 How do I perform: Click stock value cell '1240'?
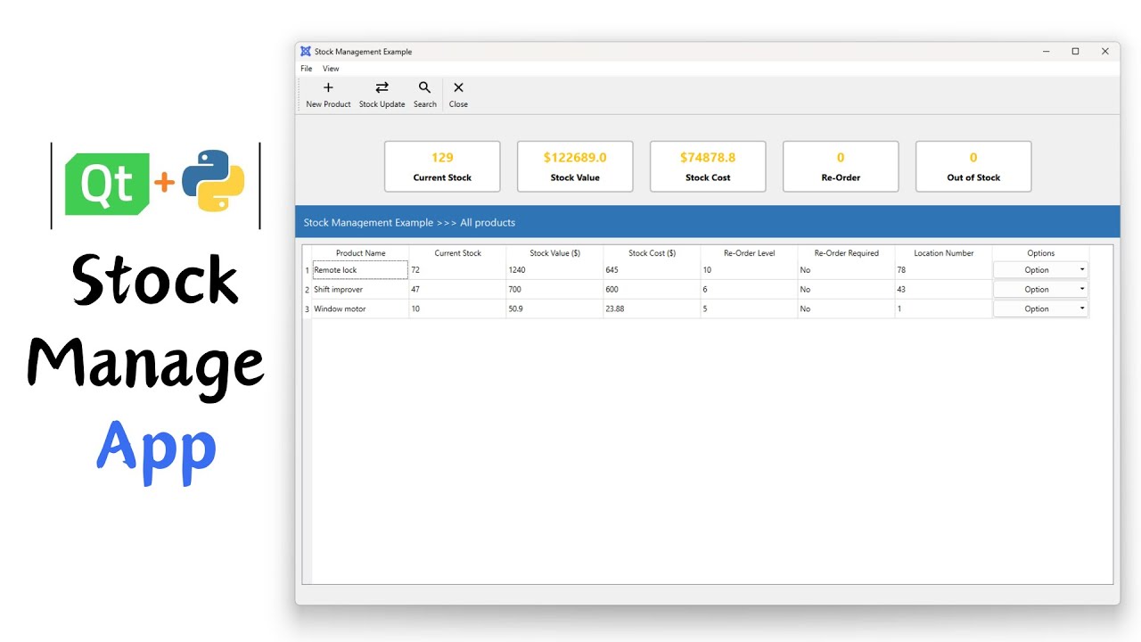555,270
